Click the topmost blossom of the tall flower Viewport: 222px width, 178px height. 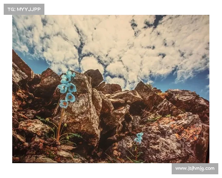click(x=70, y=75)
